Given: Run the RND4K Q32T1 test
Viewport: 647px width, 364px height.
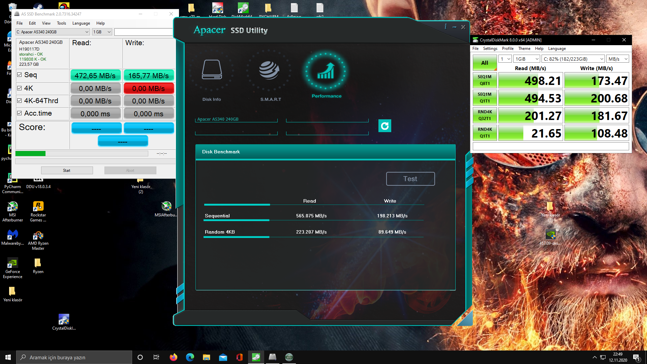Looking at the screenshot, I should pos(485,115).
